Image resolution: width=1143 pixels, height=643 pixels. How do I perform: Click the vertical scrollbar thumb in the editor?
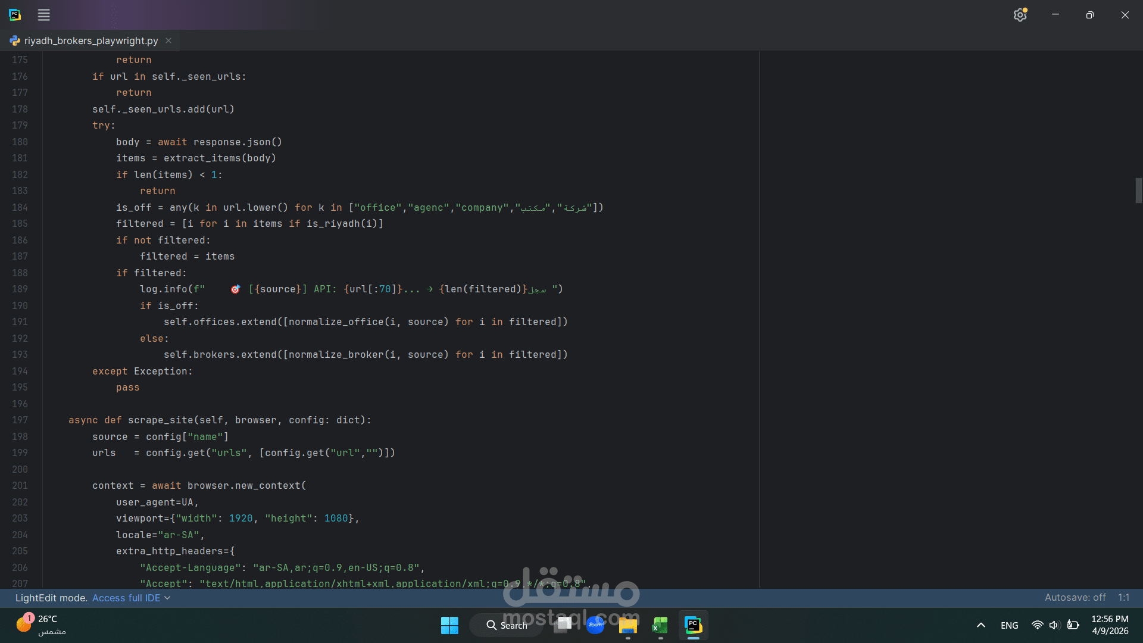point(1138,191)
